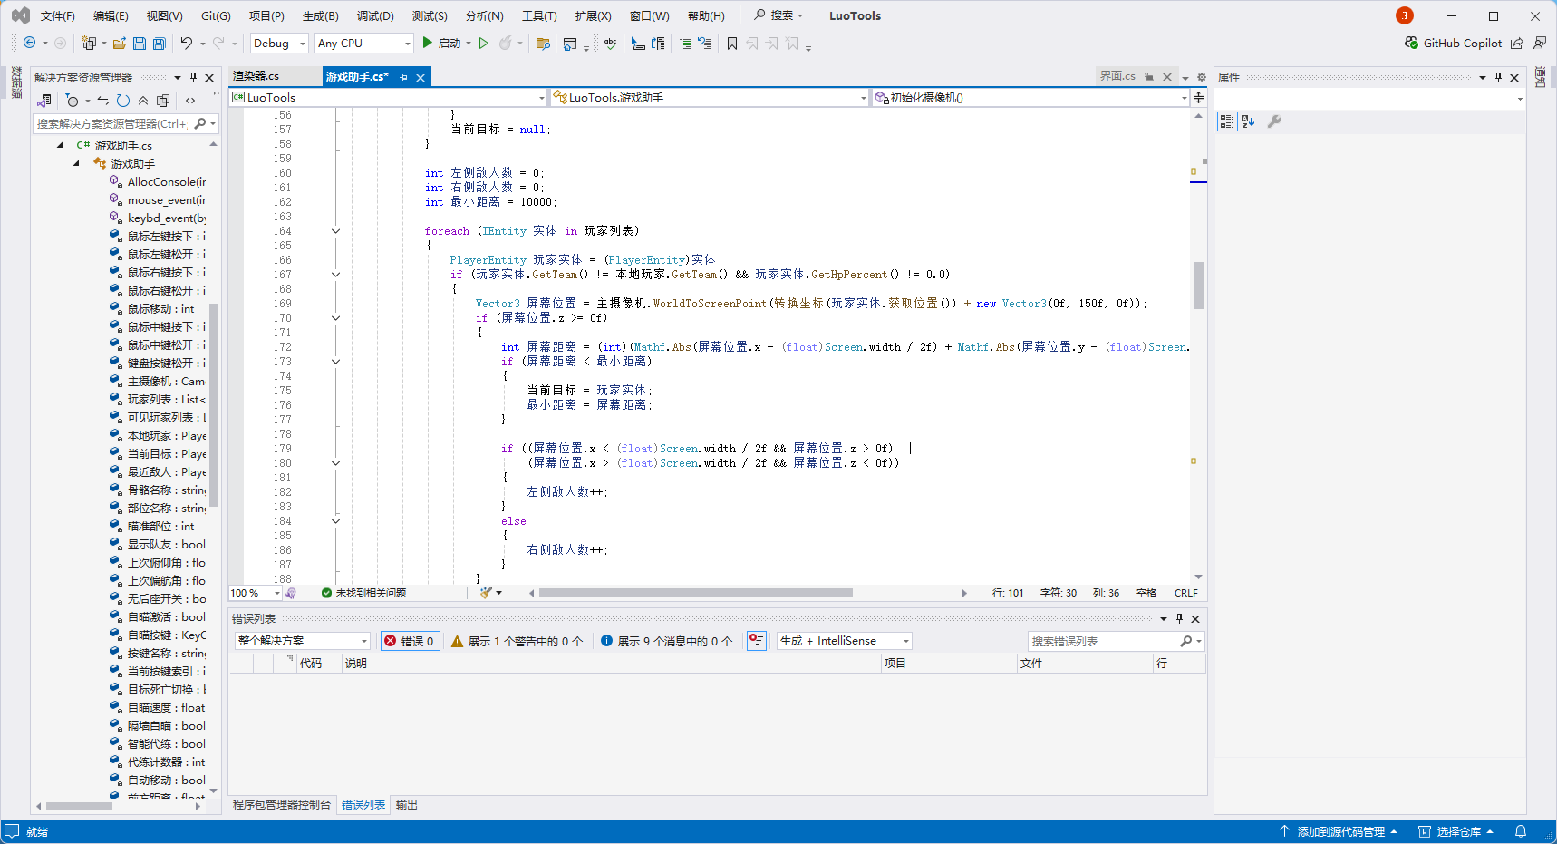Open the Git(G) menu
Viewport: 1557px width, 844px height.
coord(215,15)
